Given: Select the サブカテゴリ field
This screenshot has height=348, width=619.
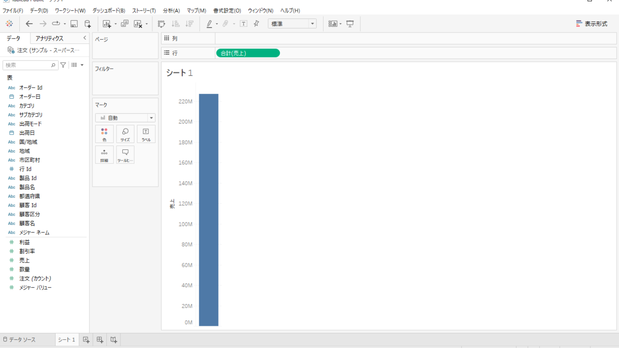Looking at the screenshot, I should [x=31, y=115].
